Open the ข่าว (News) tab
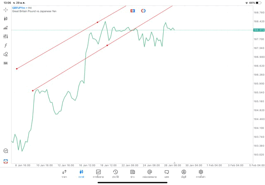Image resolution: width=265 pixels, height=185 pixels. coord(132,174)
